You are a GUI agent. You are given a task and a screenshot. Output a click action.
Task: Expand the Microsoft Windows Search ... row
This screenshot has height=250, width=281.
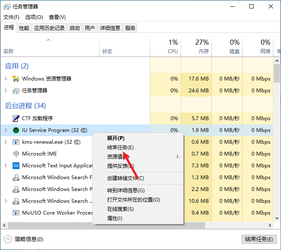tap(6, 201)
